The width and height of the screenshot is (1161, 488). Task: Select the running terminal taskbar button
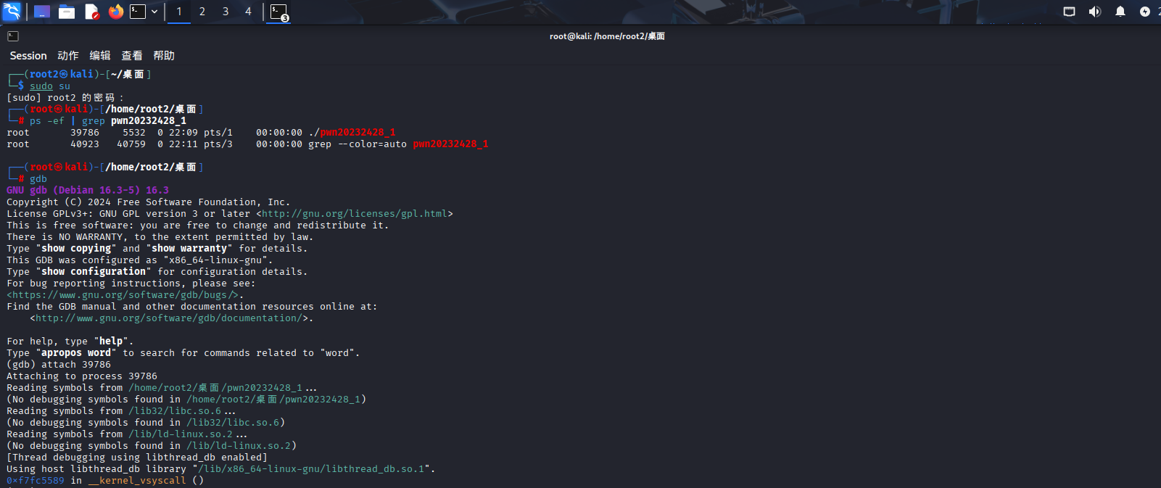279,12
